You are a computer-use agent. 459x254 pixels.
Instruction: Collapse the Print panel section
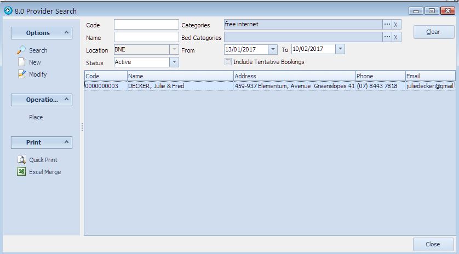point(67,142)
